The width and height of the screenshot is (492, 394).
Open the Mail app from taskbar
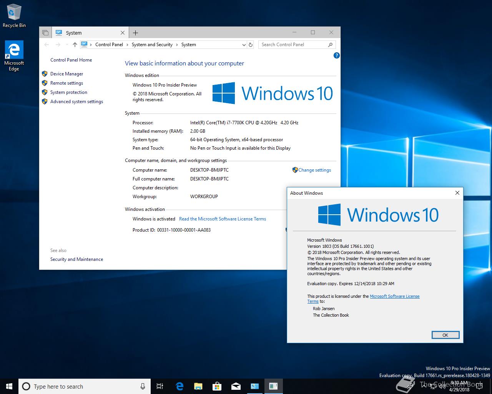click(236, 386)
